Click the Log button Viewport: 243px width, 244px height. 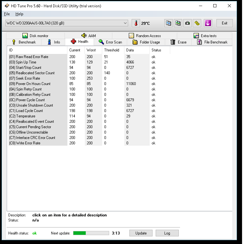pos(167,233)
